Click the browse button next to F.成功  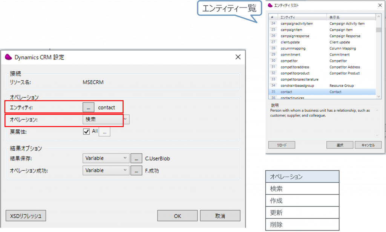point(136,170)
